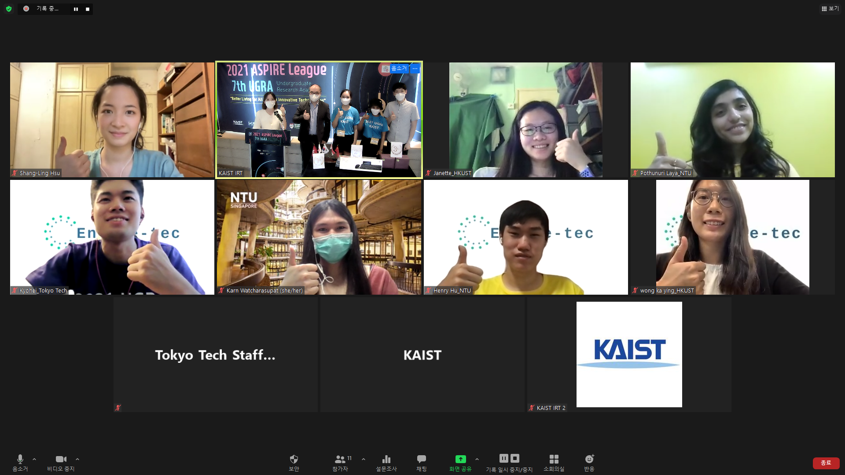Click the 'Janette_HKUST' name label

click(452, 173)
